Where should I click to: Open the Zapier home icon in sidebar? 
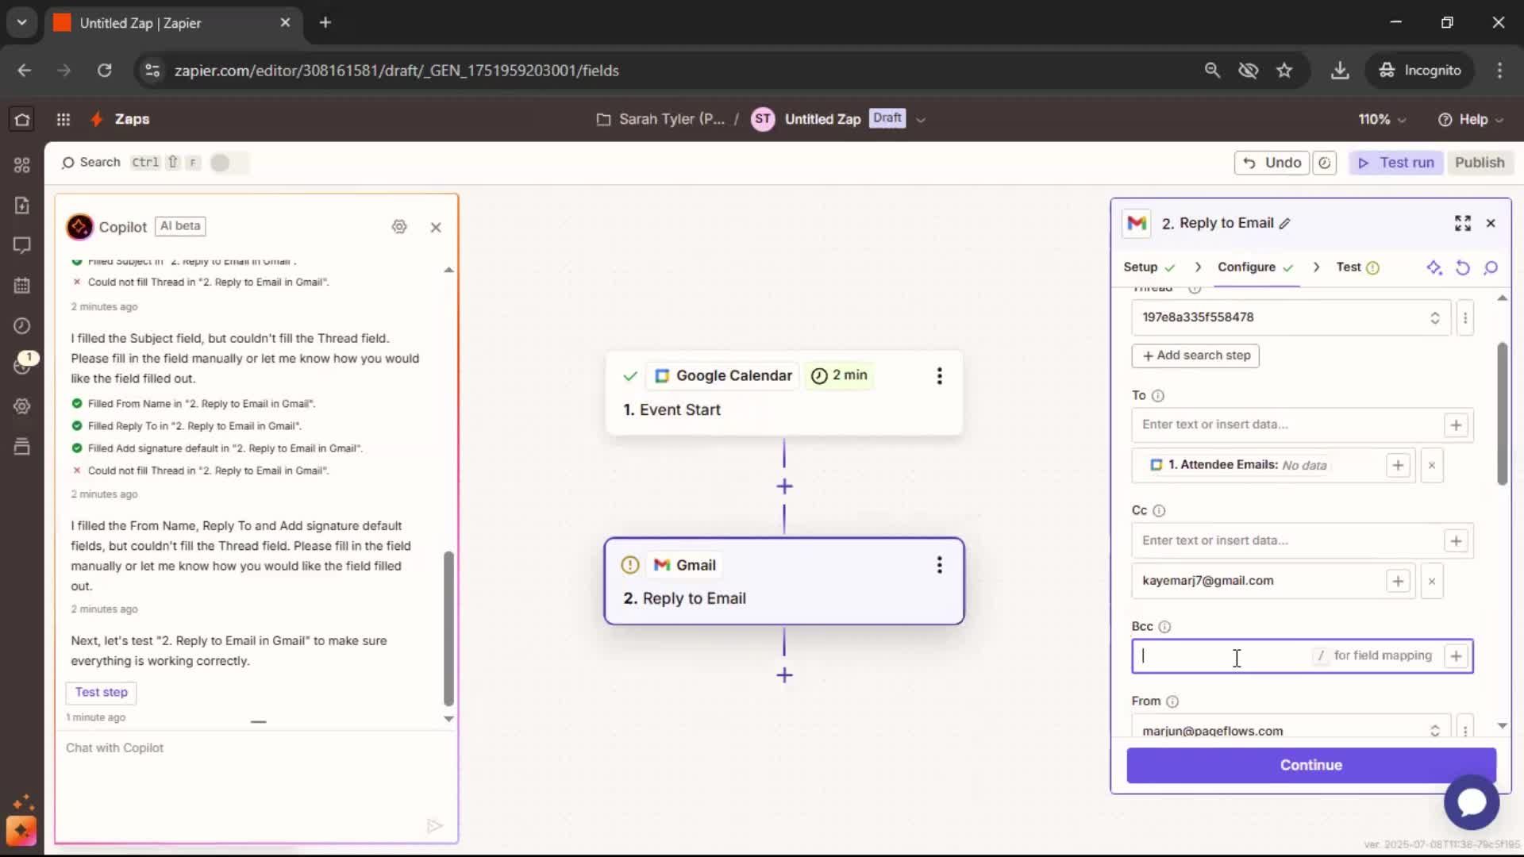pyautogui.click(x=22, y=119)
